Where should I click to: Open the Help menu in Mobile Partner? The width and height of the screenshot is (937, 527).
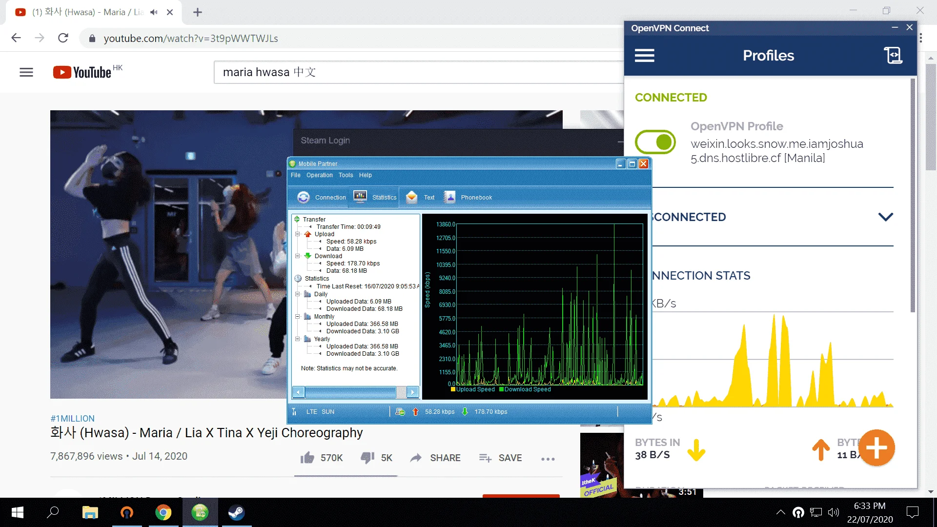[366, 175]
